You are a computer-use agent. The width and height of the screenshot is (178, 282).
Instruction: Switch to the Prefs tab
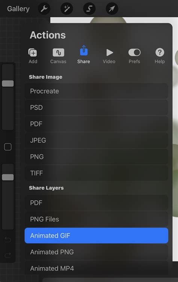[x=134, y=56]
